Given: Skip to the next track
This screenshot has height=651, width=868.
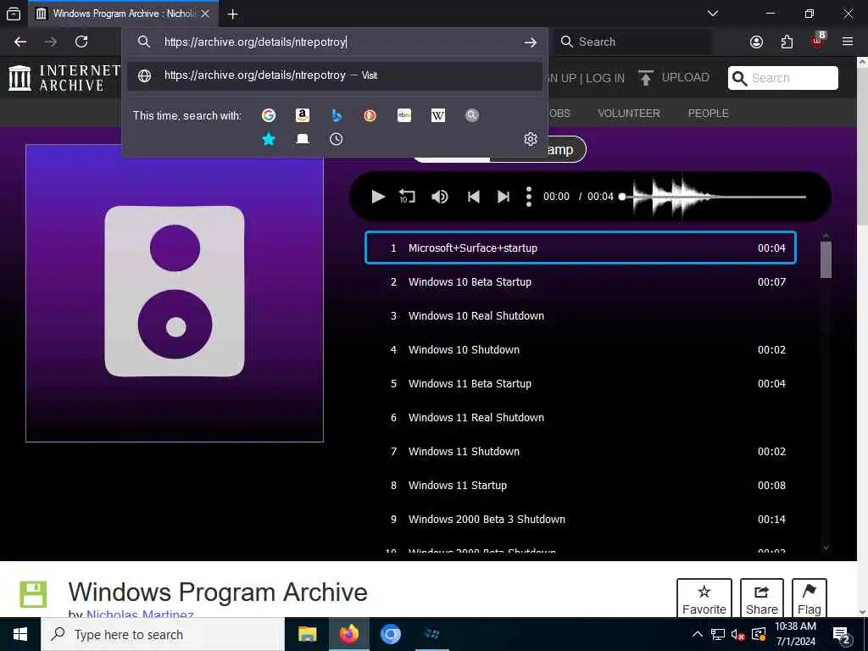Looking at the screenshot, I should coord(504,197).
